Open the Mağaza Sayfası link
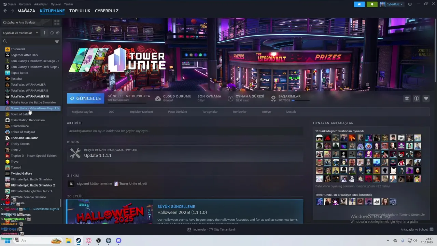 coord(82,112)
